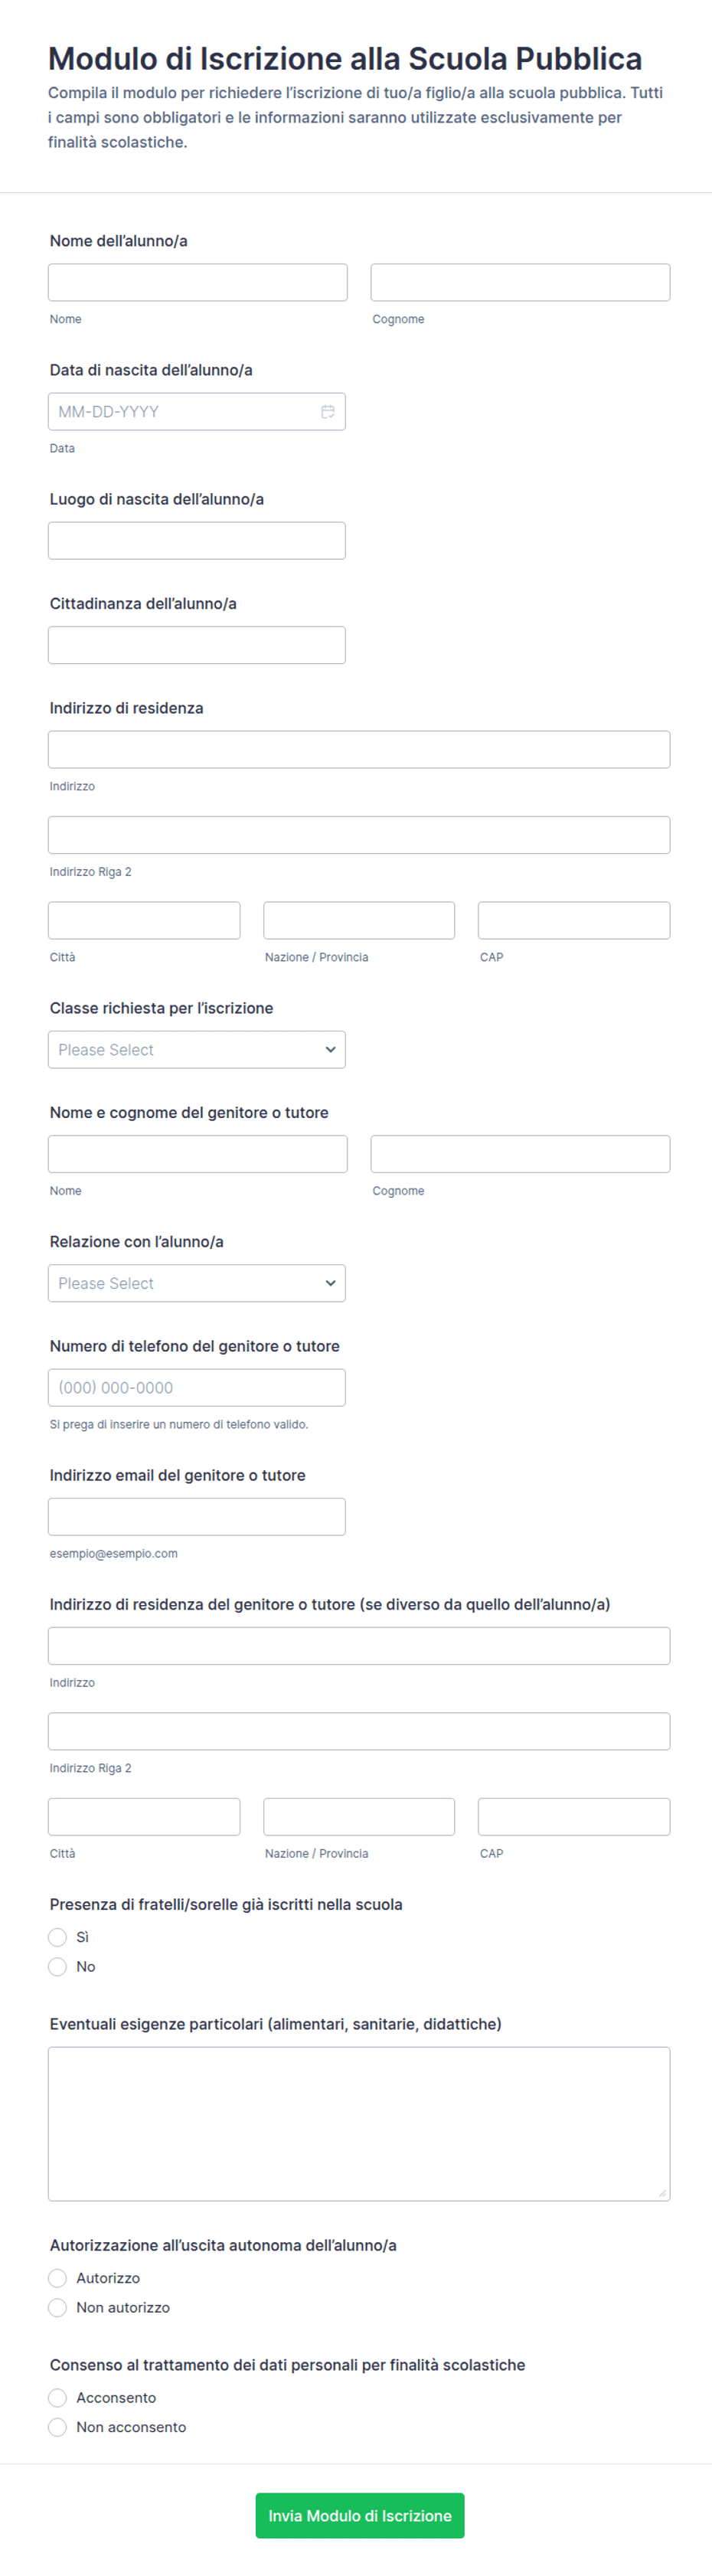Viewport: 712px width, 2576px height.
Task: Click the Invia Modulo di Iscrizione button
Action: [360, 2516]
